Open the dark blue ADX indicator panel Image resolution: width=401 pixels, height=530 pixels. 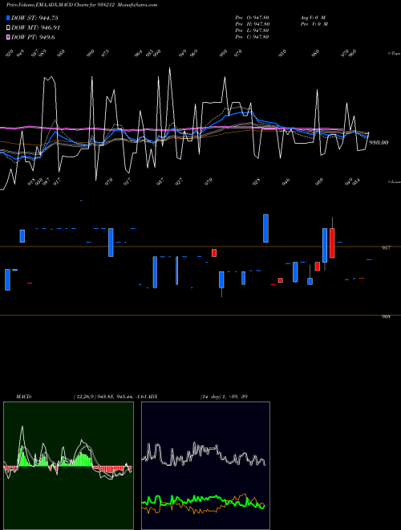[x=205, y=466]
